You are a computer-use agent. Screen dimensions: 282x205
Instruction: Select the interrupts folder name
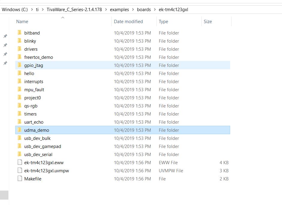[34, 82]
